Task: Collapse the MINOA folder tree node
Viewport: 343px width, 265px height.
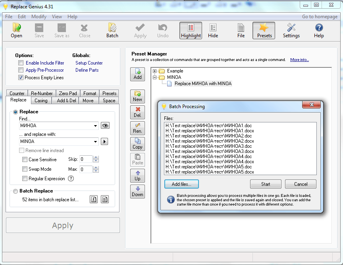Action: (155, 77)
